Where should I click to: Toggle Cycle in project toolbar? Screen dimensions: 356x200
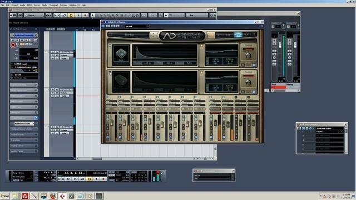[x=65, y=16]
